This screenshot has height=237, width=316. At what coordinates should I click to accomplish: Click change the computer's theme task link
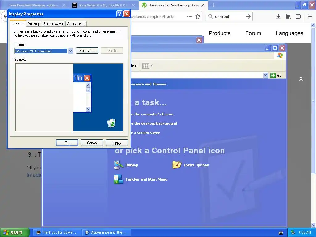[x=152, y=114]
